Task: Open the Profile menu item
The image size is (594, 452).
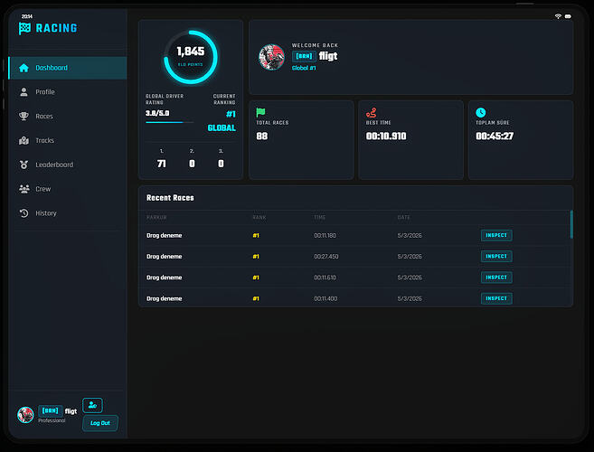Action: pyautogui.click(x=68, y=92)
